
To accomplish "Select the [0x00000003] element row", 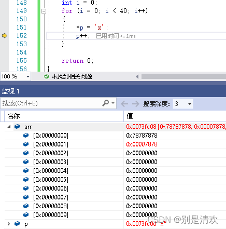I will coord(51,162).
